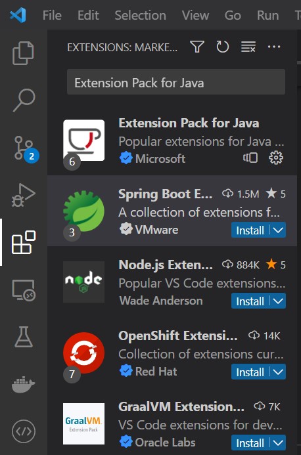
Task: Click the VS Code logo icon
Action: coord(18,15)
